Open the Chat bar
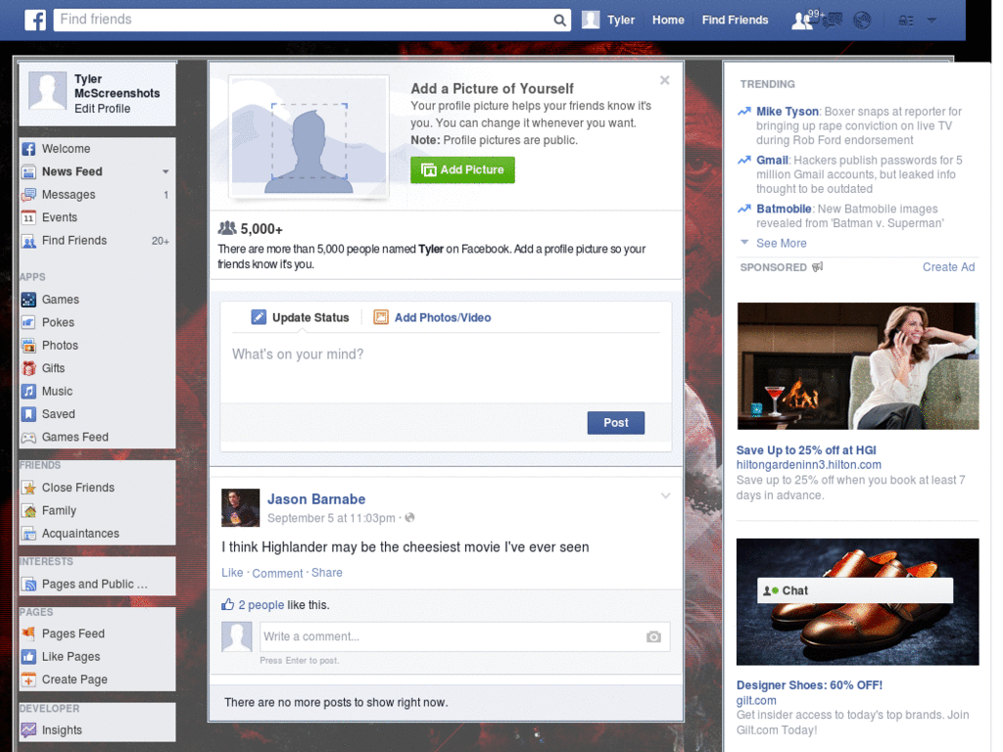The width and height of the screenshot is (1003, 752). [x=855, y=590]
